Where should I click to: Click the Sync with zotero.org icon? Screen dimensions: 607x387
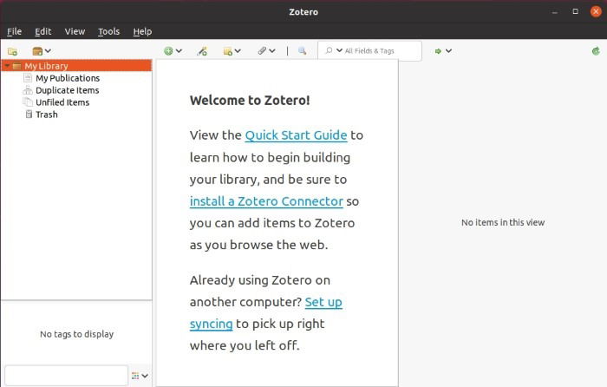(596, 50)
